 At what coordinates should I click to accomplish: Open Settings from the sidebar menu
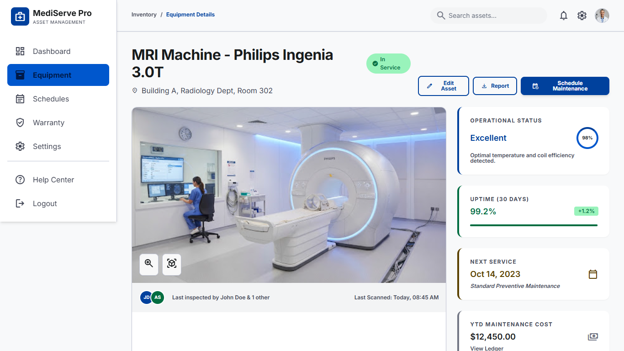pyautogui.click(x=58, y=146)
